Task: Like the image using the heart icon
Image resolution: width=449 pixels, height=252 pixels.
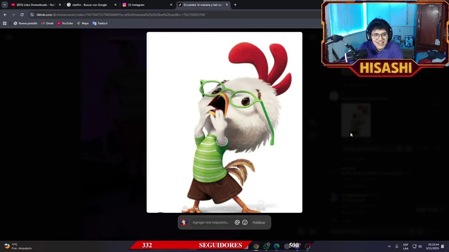Action: [261, 203]
